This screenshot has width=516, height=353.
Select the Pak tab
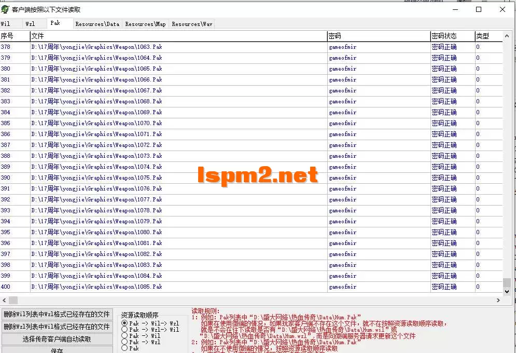pos(55,23)
